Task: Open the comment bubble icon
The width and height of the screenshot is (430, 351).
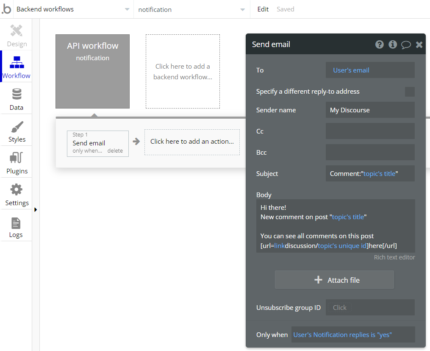Action: [406, 45]
